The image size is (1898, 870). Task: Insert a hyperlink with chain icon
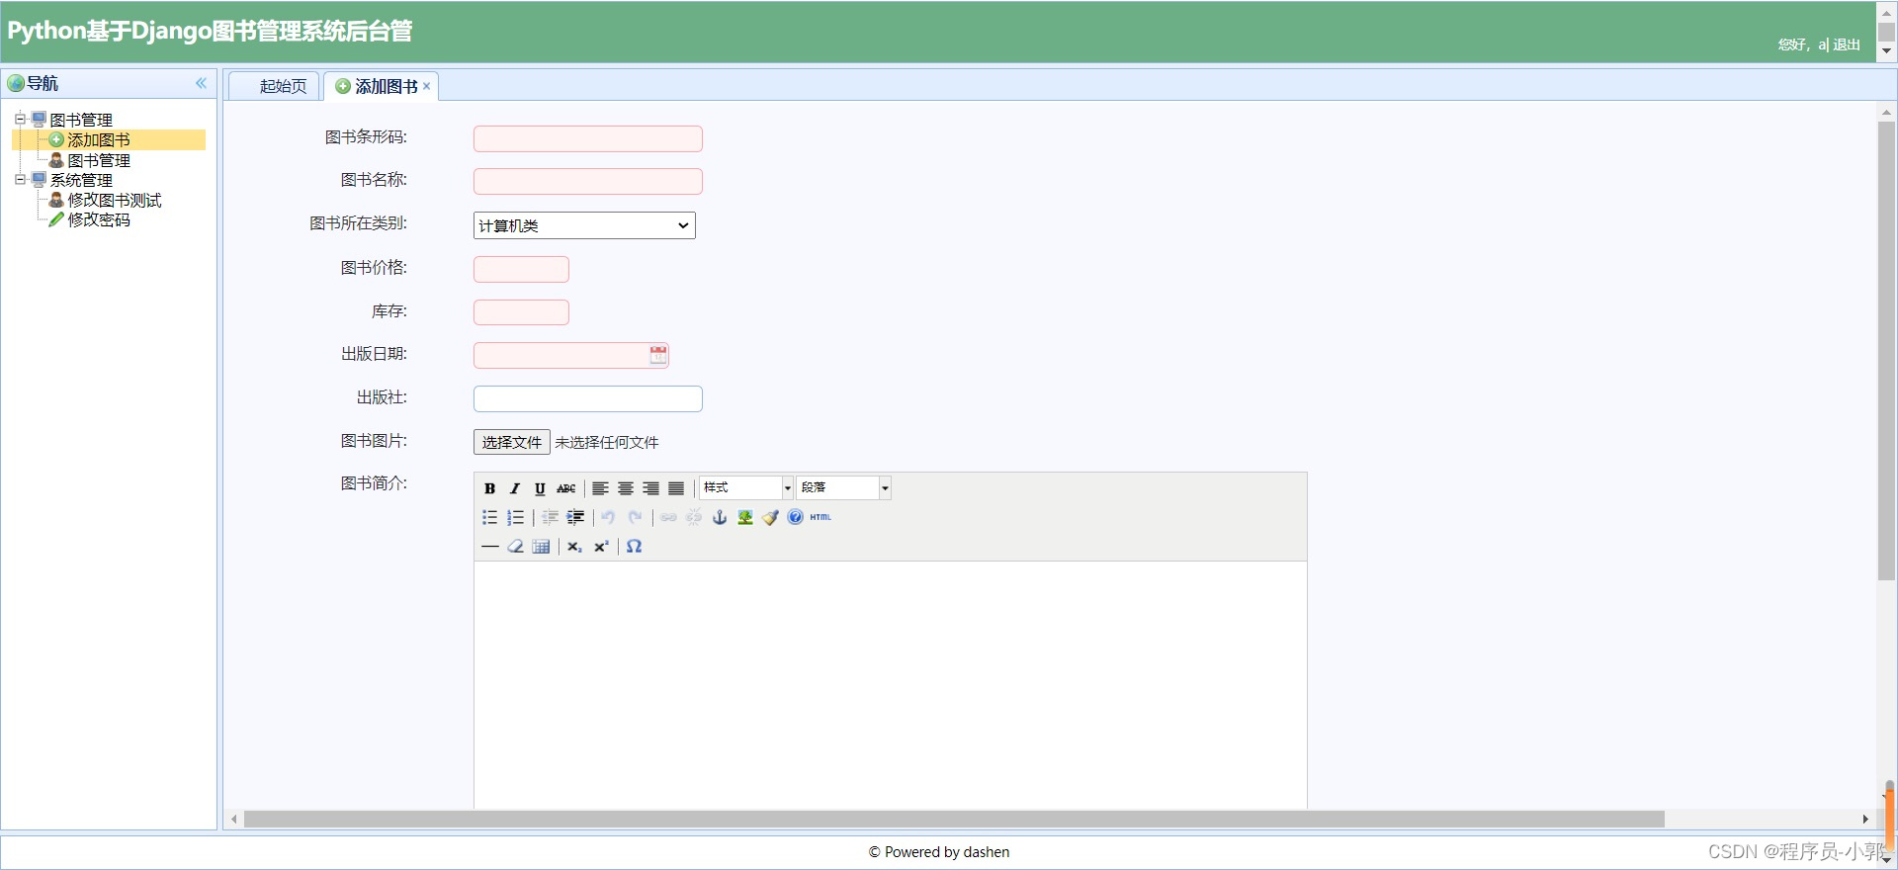click(x=669, y=517)
